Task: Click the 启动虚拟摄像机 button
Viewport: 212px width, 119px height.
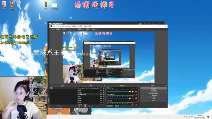Action: pos(154,93)
